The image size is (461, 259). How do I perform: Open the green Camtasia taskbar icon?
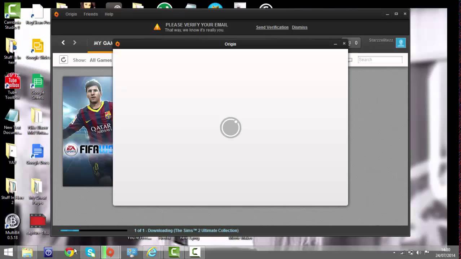[174, 252]
